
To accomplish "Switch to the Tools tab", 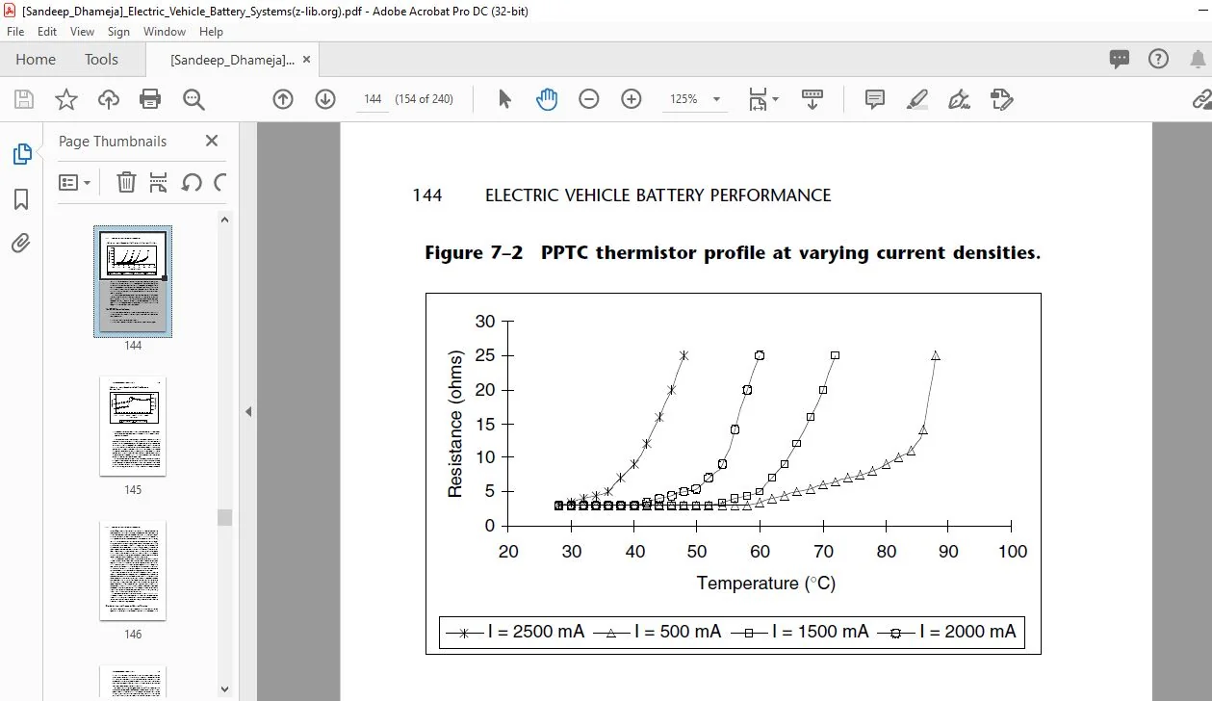I will (101, 59).
